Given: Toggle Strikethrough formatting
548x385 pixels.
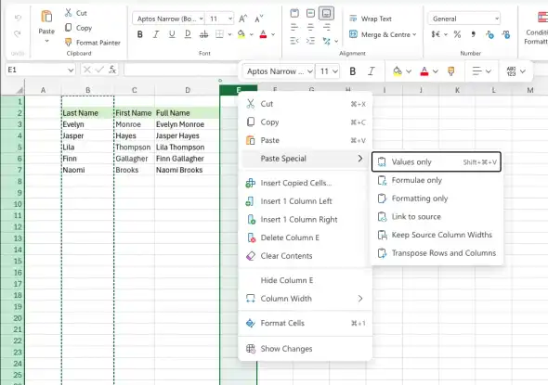Looking at the screenshot, I should click(203, 34).
